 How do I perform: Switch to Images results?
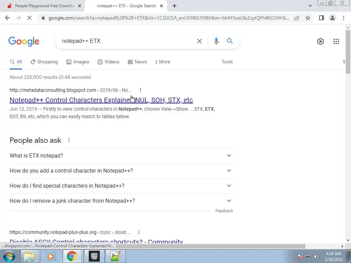click(x=78, y=62)
